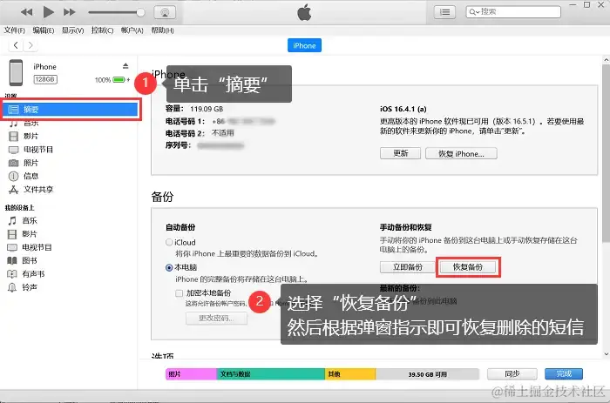610x403 pixels.
Task: Eject the iPhone using eject icon
Action: pos(125,65)
